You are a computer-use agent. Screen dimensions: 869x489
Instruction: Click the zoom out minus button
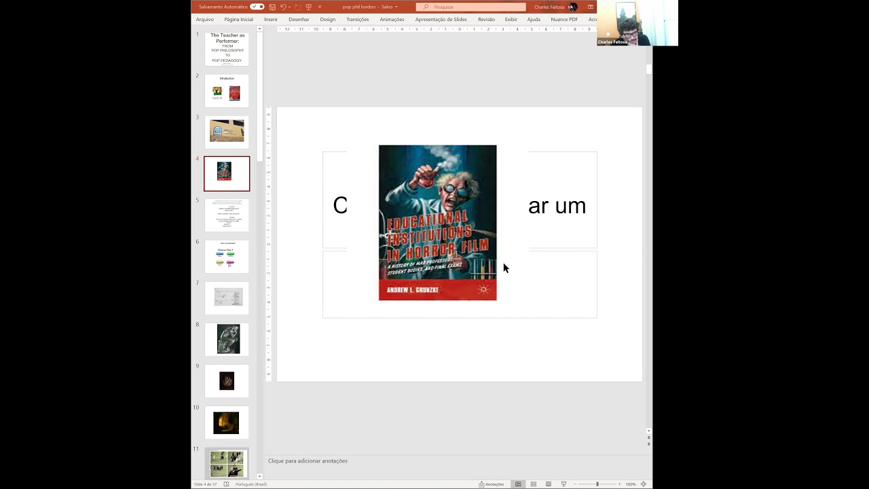pos(576,484)
